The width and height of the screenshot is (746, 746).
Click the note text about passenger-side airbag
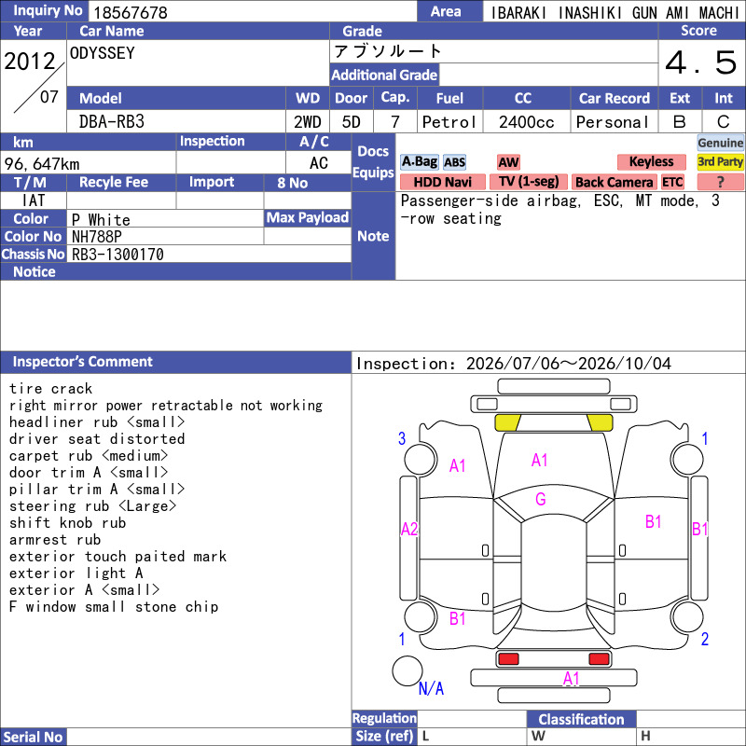point(560,209)
